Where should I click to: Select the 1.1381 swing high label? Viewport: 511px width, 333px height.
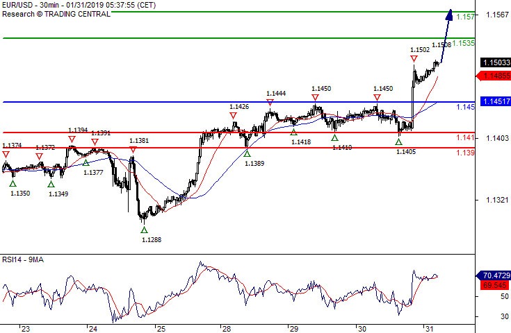pyautogui.click(x=139, y=140)
